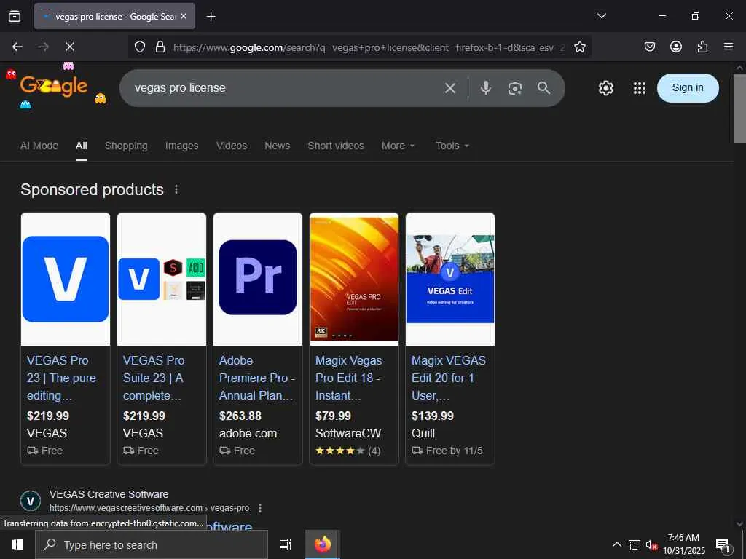Expand the Tools dropdown
This screenshot has height=559, width=746.
tap(452, 146)
